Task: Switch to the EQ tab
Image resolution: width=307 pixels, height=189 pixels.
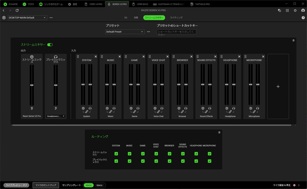Action: 126,18
